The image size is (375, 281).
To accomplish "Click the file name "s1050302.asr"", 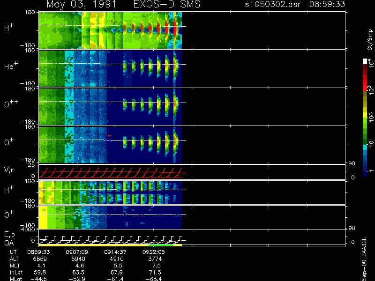I will [x=273, y=4].
